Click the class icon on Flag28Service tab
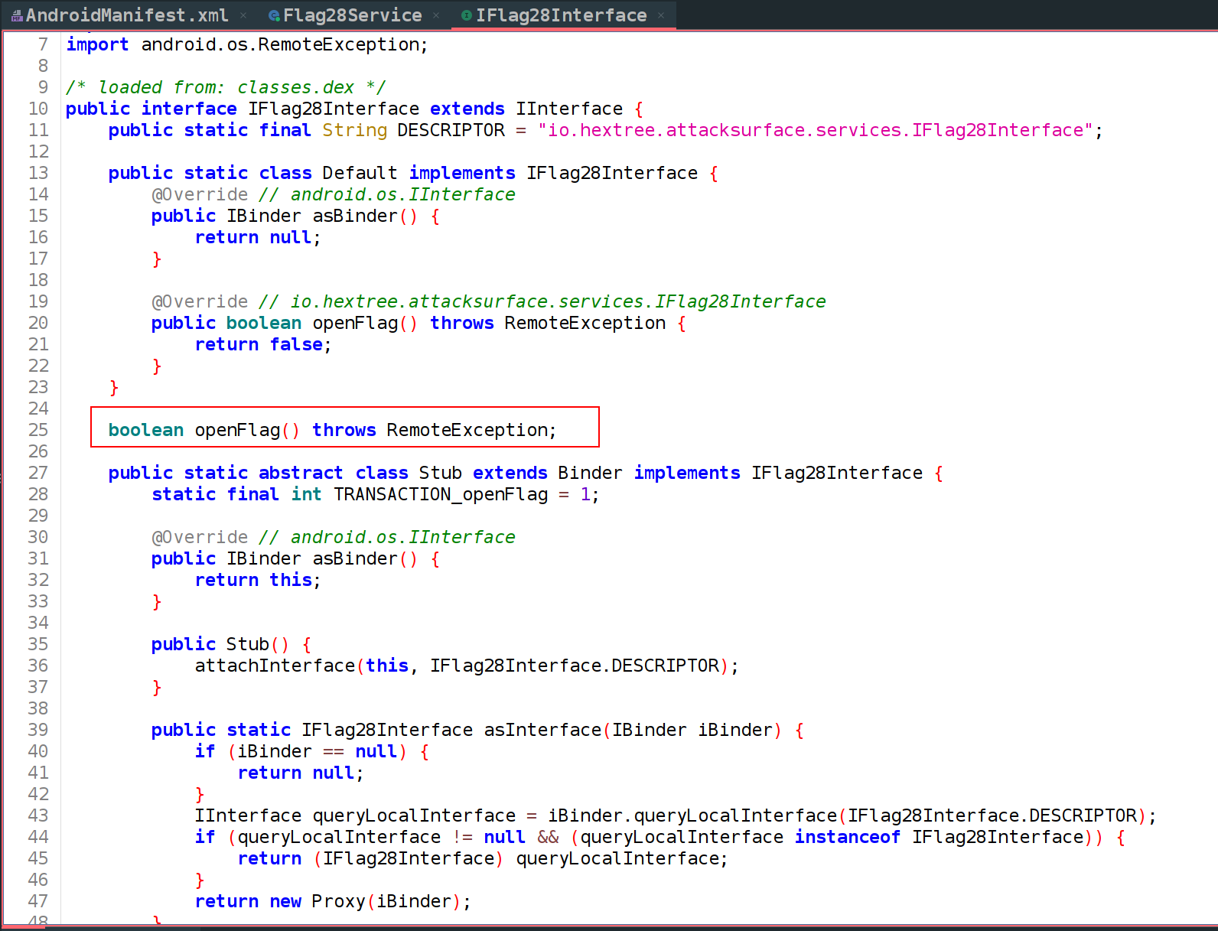The height and width of the screenshot is (931, 1218). (274, 15)
